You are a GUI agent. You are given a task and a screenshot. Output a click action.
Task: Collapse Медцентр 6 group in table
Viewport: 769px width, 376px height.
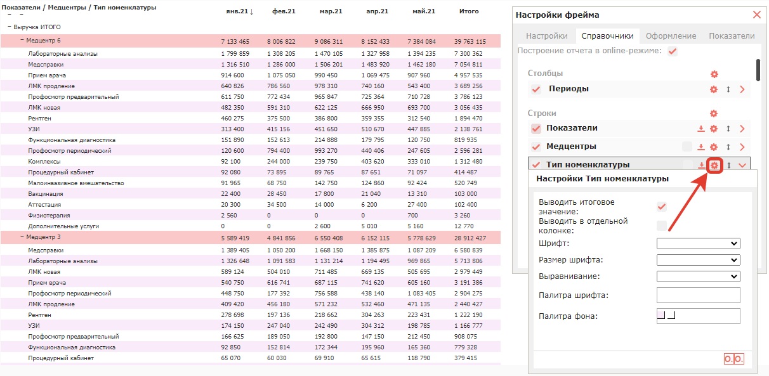23,41
